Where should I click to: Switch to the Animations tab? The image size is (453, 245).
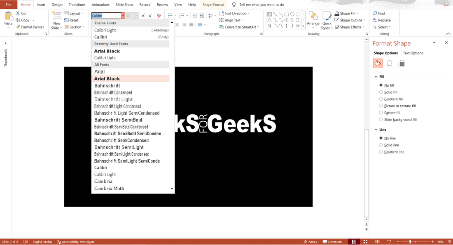point(100,5)
